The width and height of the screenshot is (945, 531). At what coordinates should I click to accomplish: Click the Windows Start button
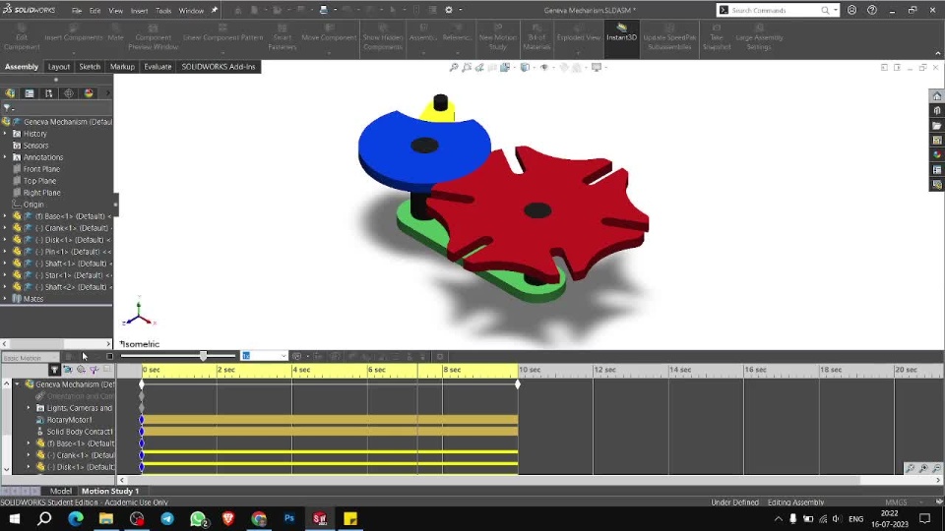pyautogui.click(x=15, y=518)
